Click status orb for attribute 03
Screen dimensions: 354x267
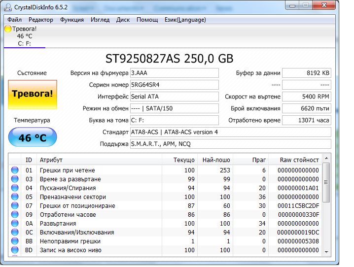pos(15,179)
